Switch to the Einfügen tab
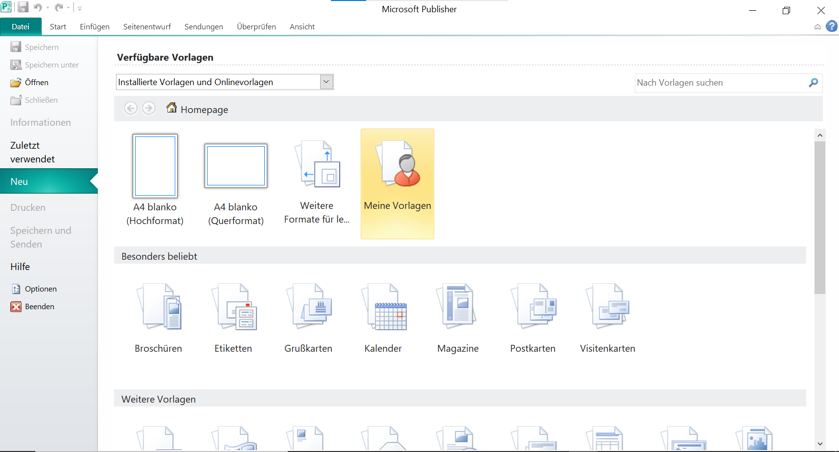The height and width of the screenshot is (452, 839). click(94, 26)
